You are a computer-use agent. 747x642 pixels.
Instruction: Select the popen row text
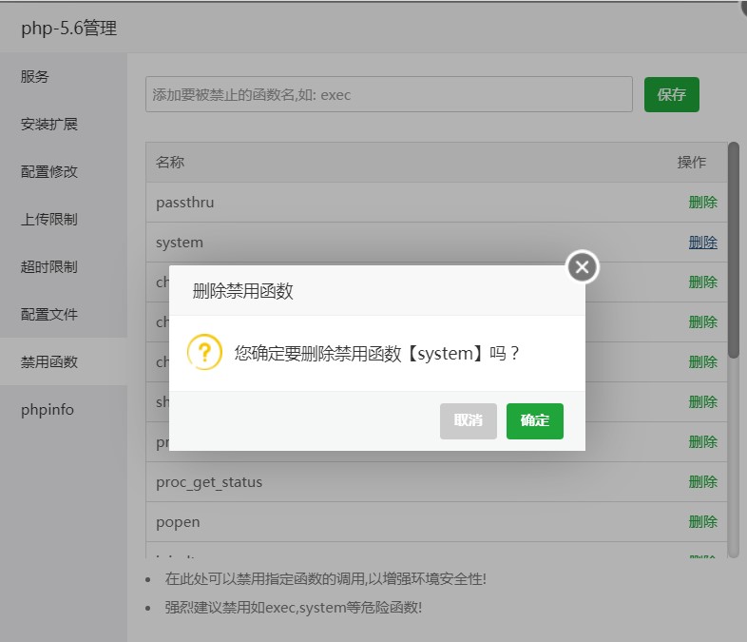[178, 522]
